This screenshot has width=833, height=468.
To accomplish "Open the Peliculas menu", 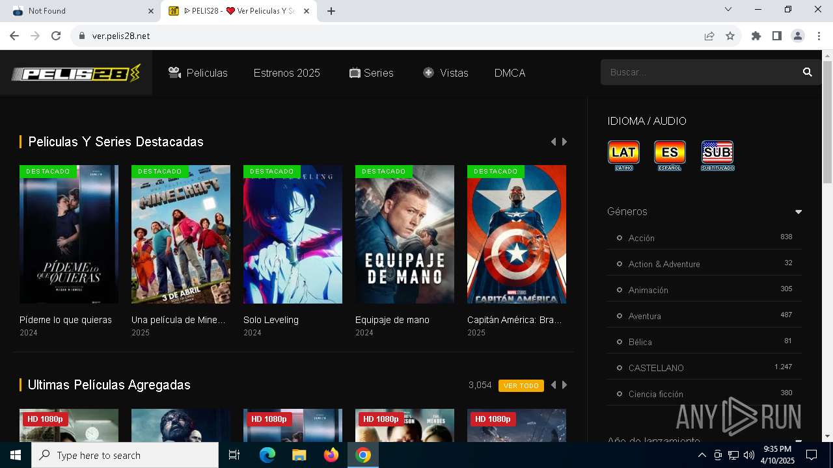I will point(198,73).
